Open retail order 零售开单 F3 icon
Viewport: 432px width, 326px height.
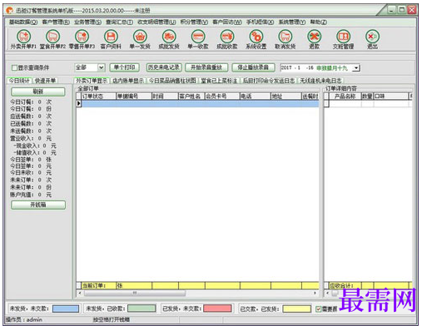[x=82, y=37]
